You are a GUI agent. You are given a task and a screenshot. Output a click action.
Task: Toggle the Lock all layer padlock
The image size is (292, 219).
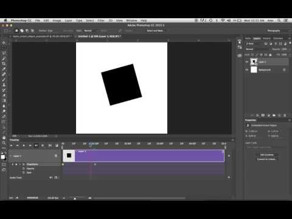pyautogui.click(x=270, y=55)
